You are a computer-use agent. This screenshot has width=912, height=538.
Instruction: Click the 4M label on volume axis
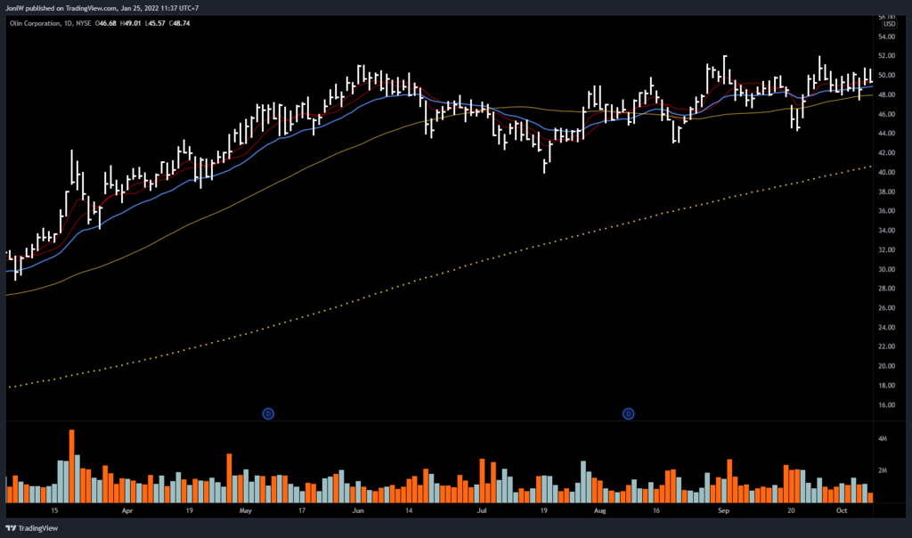(x=884, y=439)
